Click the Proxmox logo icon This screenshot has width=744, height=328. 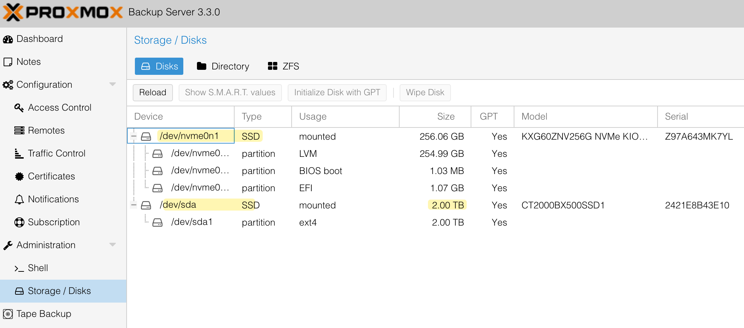point(13,13)
